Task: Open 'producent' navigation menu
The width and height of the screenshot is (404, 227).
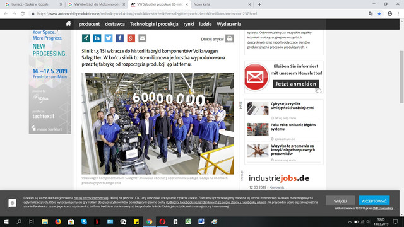Action: (x=89, y=24)
